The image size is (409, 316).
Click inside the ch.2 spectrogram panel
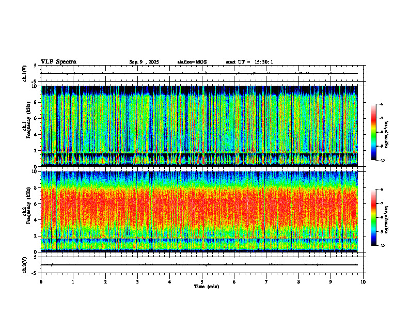pyautogui.click(x=199, y=212)
